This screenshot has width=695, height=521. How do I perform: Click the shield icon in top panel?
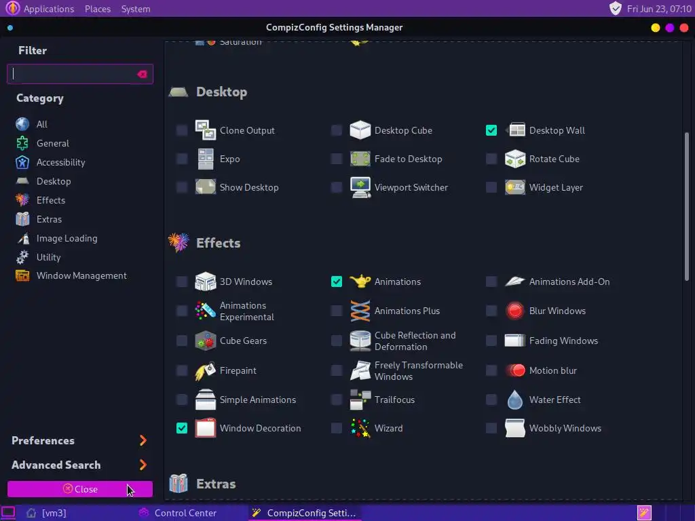pos(615,8)
